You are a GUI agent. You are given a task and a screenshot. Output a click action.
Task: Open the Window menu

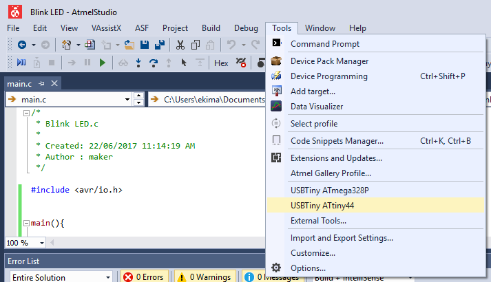[320, 28]
